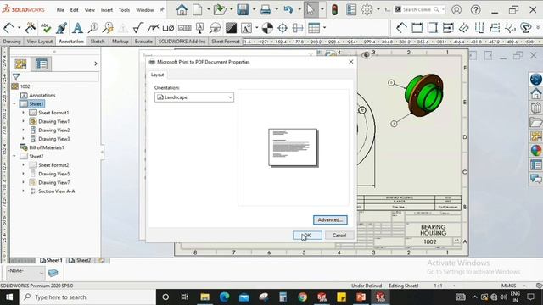Add a Surface Finish symbol
Image resolution: width=543 pixels, height=305 pixels.
coord(138,28)
